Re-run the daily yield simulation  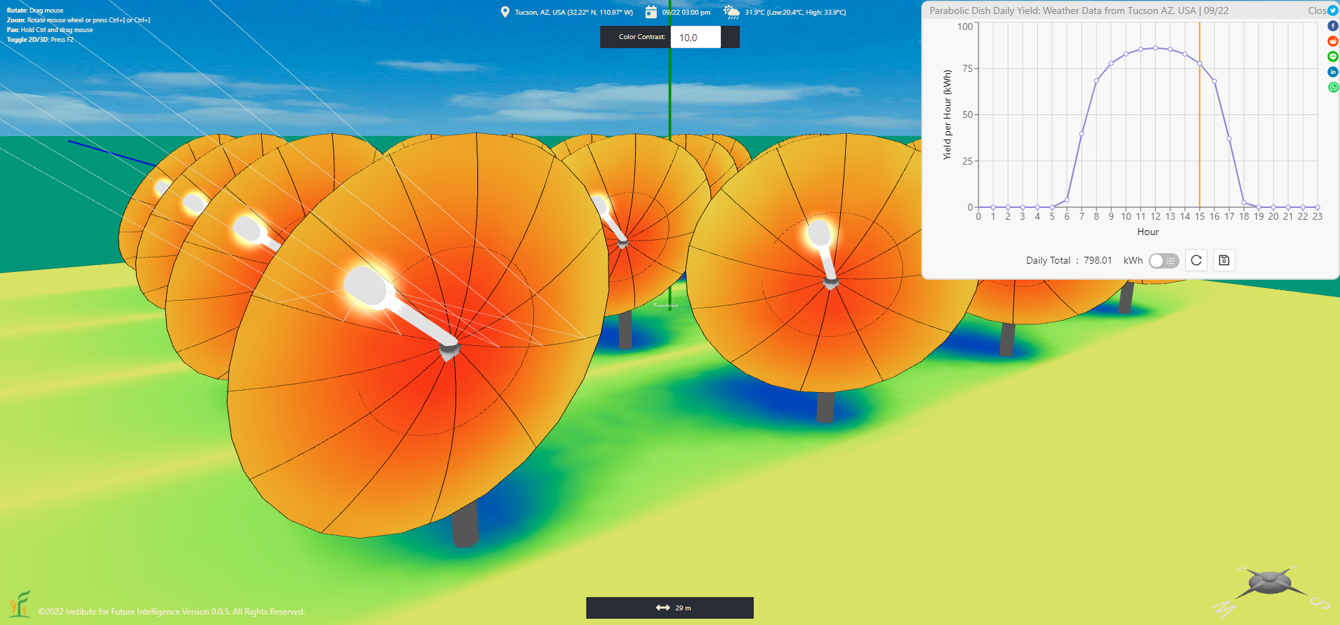(1196, 260)
